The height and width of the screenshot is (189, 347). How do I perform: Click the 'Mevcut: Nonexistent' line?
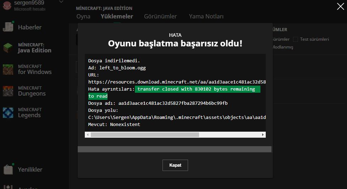pos(114,124)
